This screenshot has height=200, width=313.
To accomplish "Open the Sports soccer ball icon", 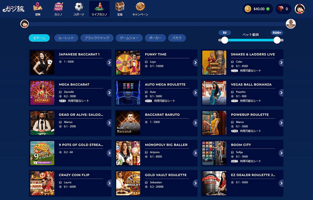I will (x=79, y=7).
